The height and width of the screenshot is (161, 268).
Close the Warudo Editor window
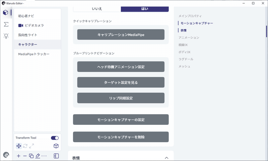click(x=263, y=3)
